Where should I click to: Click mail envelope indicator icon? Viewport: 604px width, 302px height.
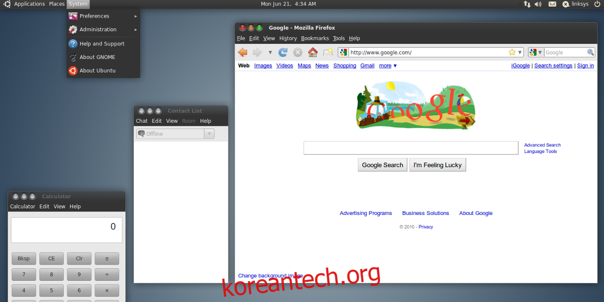(552, 4)
